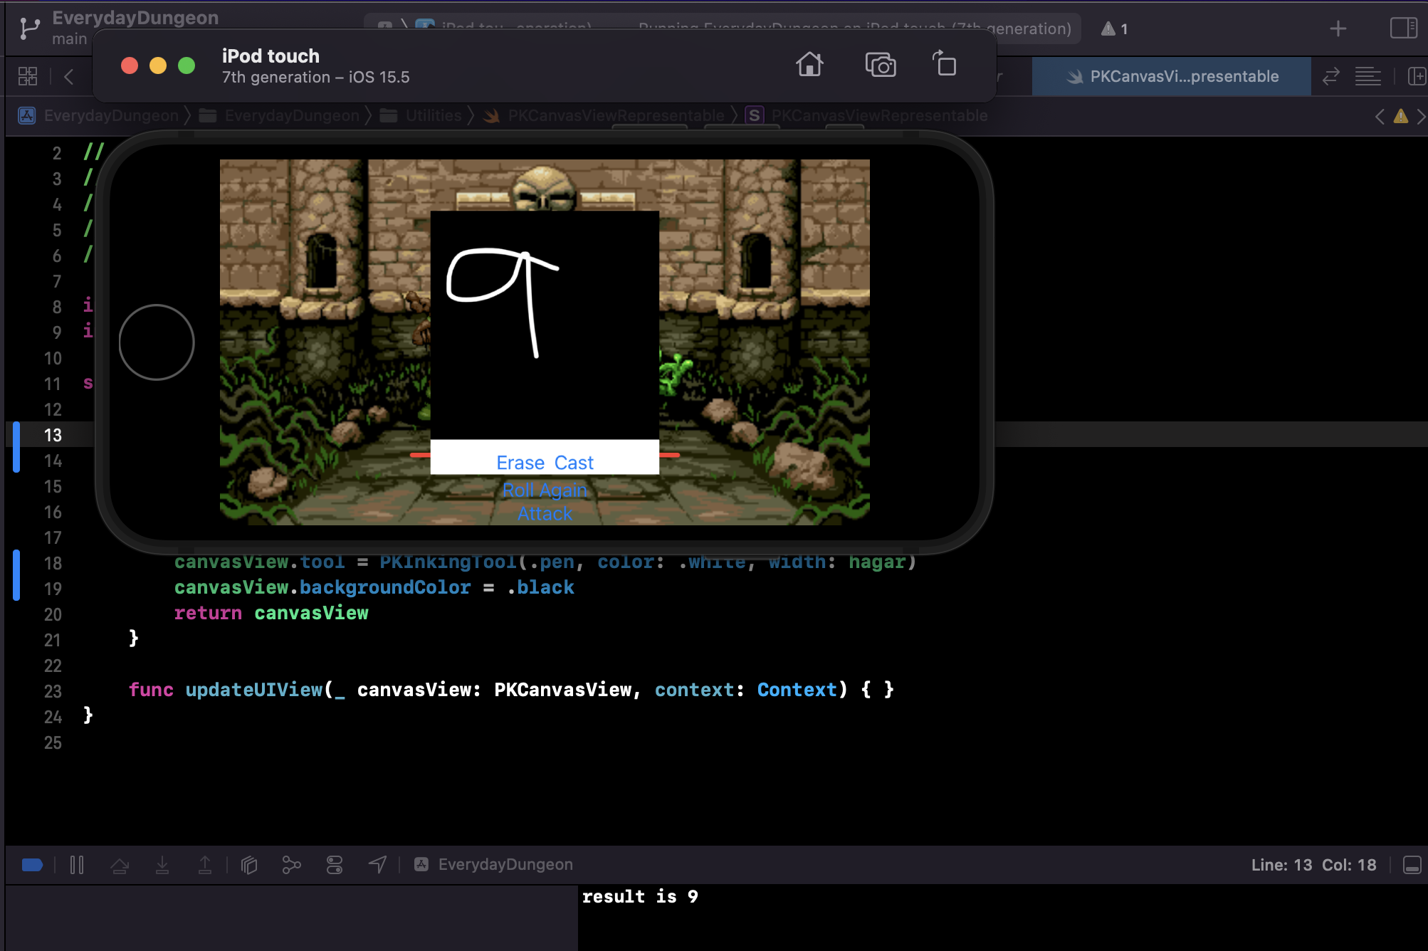Click 'result is 9' console output
1428x951 pixels.
640,897
